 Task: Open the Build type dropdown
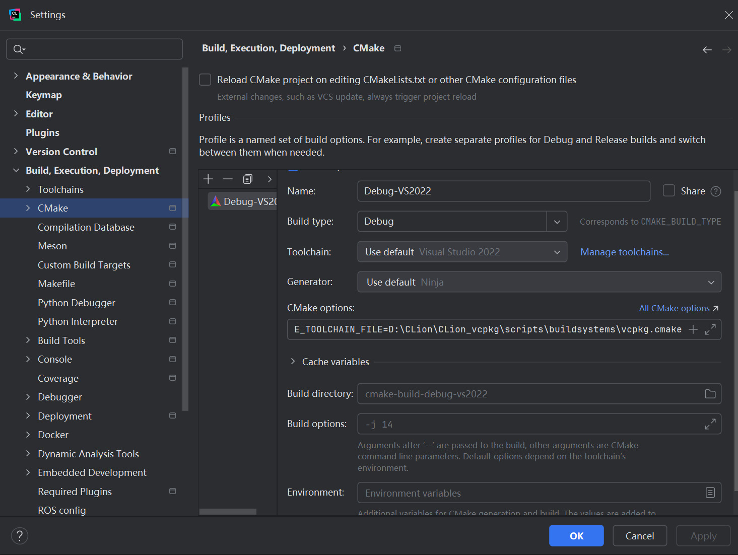pos(557,222)
